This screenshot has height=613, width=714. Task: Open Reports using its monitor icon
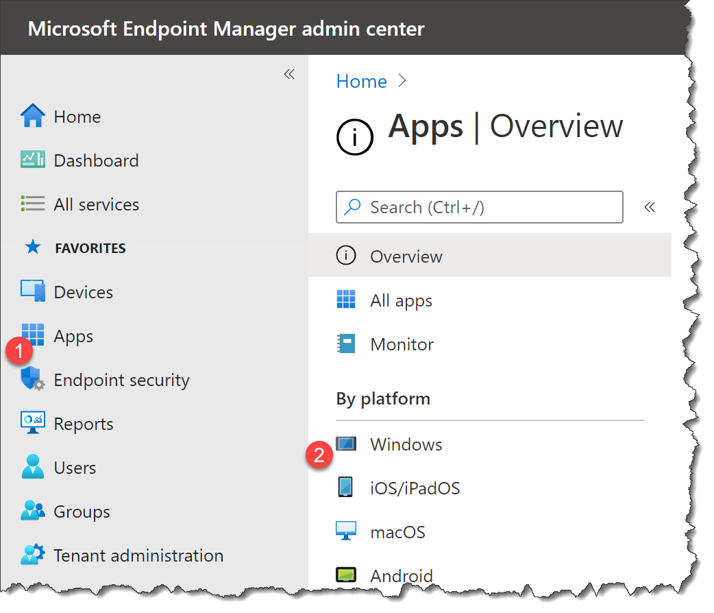[33, 424]
